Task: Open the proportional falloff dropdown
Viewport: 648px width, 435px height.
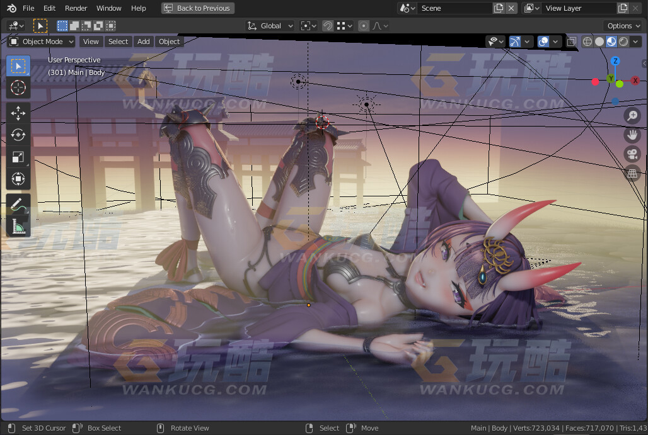Action: (380, 26)
